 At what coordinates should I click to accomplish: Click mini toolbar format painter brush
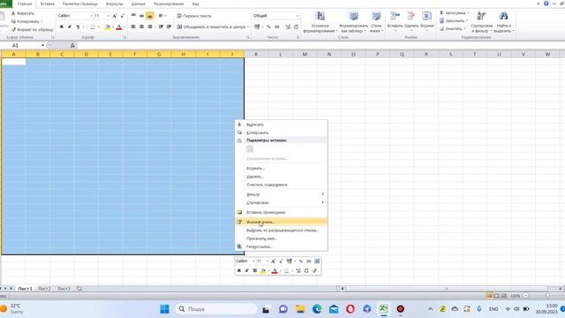pos(314,271)
